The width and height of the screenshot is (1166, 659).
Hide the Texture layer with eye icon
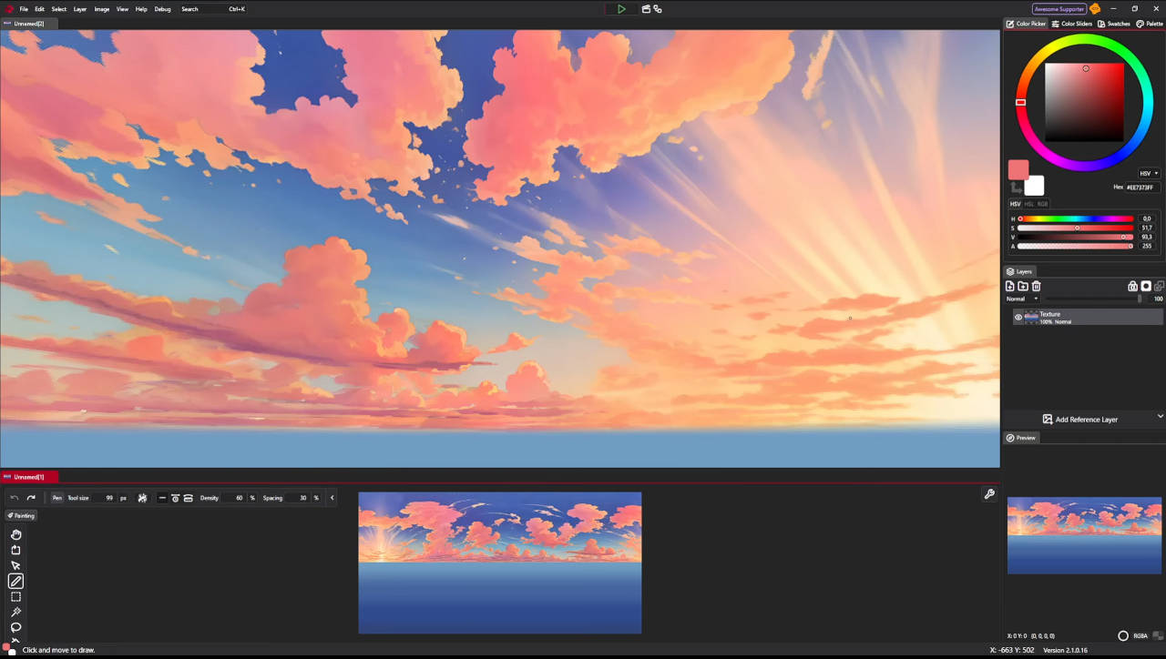1018,317
